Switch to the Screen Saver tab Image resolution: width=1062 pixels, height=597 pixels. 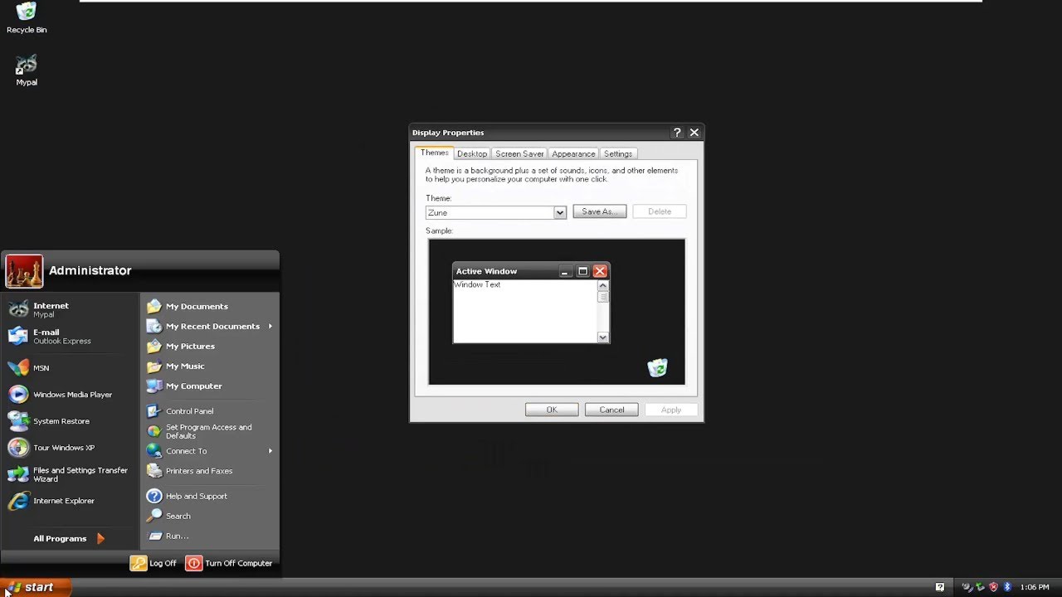coord(519,153)
